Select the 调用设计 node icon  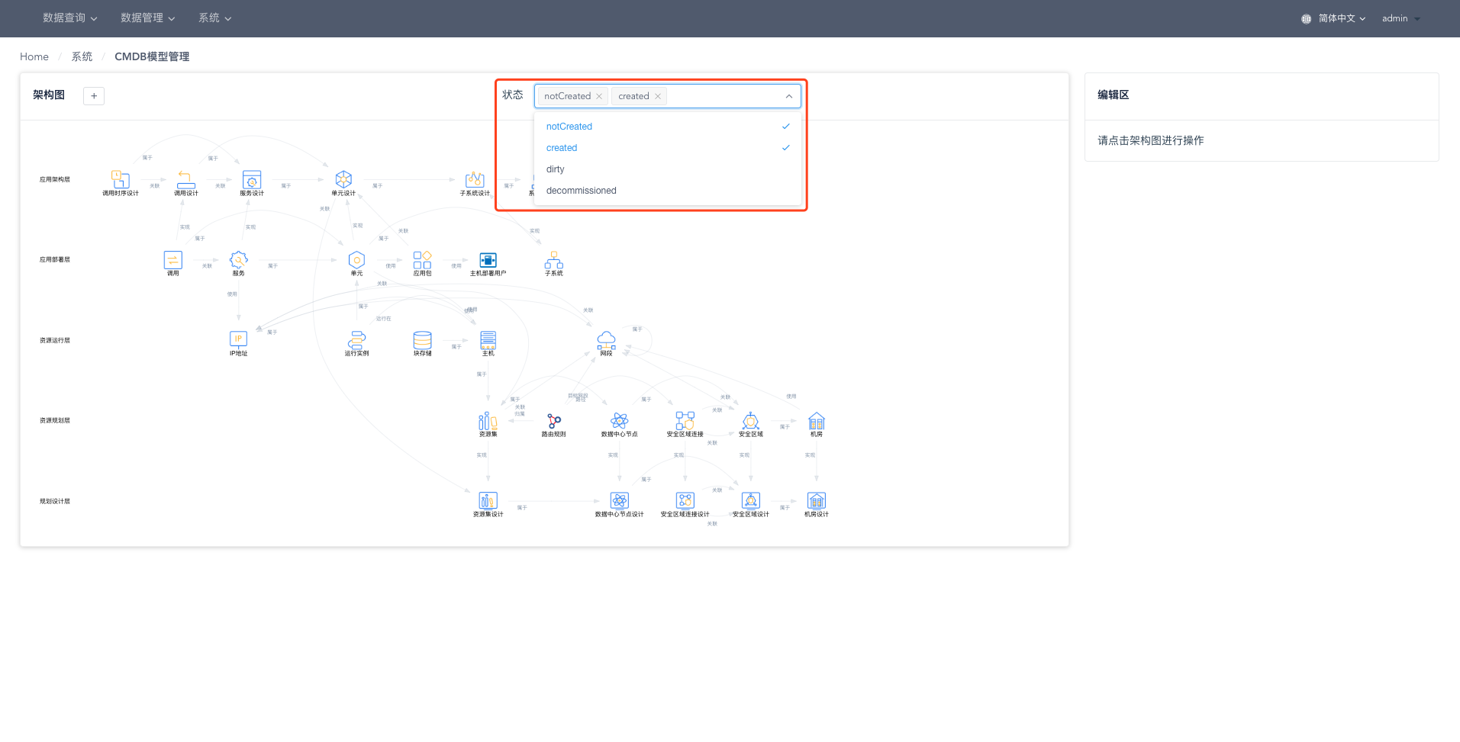[x=185, y=179]
